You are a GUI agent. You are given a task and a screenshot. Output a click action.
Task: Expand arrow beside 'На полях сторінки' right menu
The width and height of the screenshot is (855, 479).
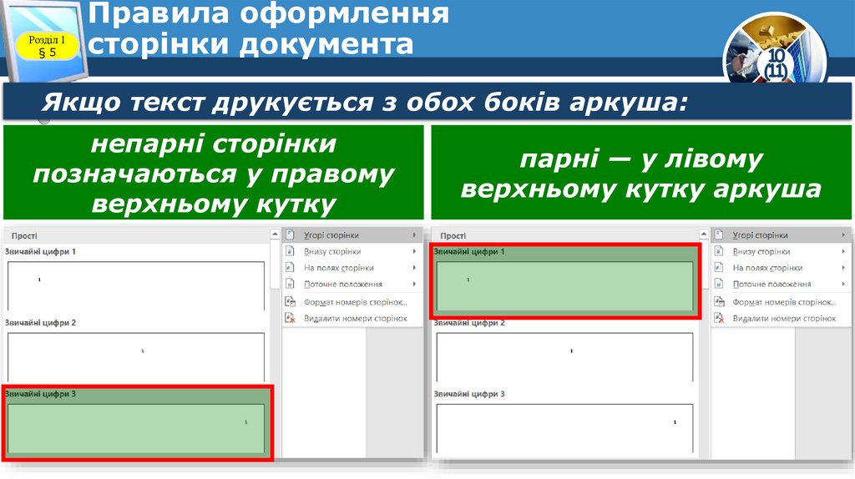[843, 268]
